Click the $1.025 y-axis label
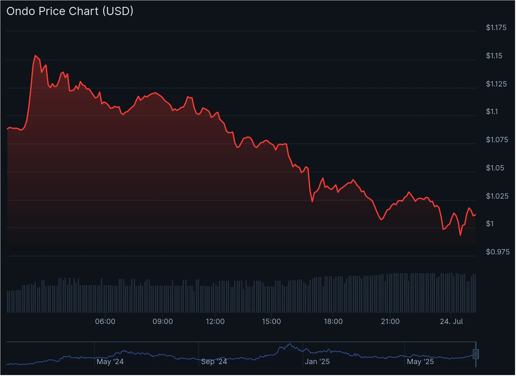The height and width of the screenshot is (376, 516). coord(497,196)
